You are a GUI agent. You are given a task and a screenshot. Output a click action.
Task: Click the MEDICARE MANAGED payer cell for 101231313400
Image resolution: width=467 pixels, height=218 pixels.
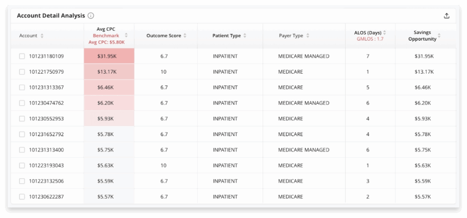tap(303, 150)
